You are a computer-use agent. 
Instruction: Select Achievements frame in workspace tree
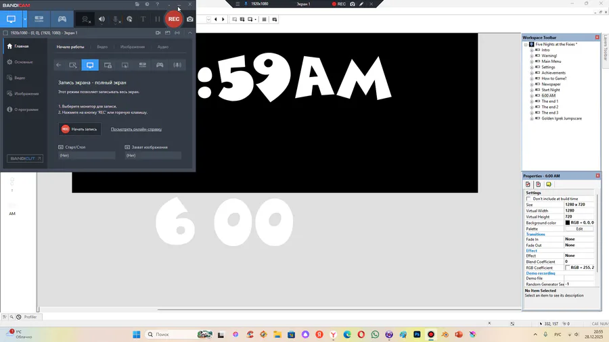554,73
